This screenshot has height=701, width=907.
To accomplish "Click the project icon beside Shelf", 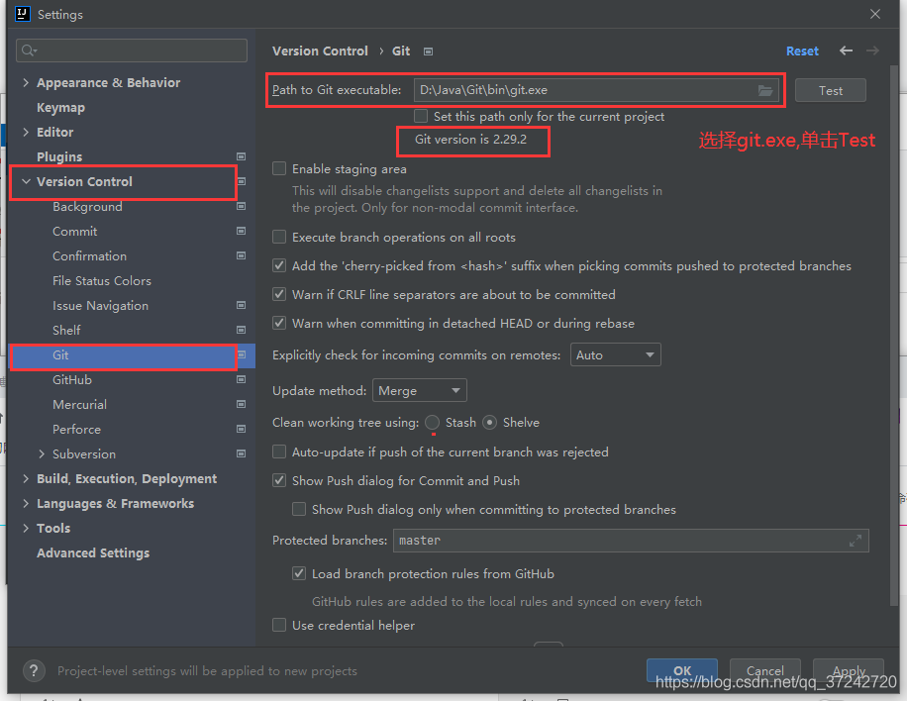I will (x=242, y=330).
